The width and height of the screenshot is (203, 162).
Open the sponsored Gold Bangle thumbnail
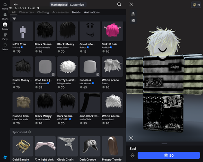click(x=23, y=146)
